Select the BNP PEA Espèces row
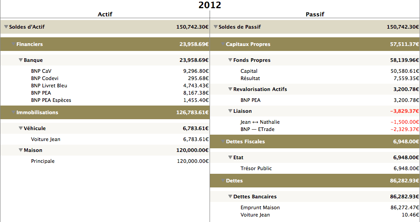Screen dimensions: 420x222 coord(105,100)
